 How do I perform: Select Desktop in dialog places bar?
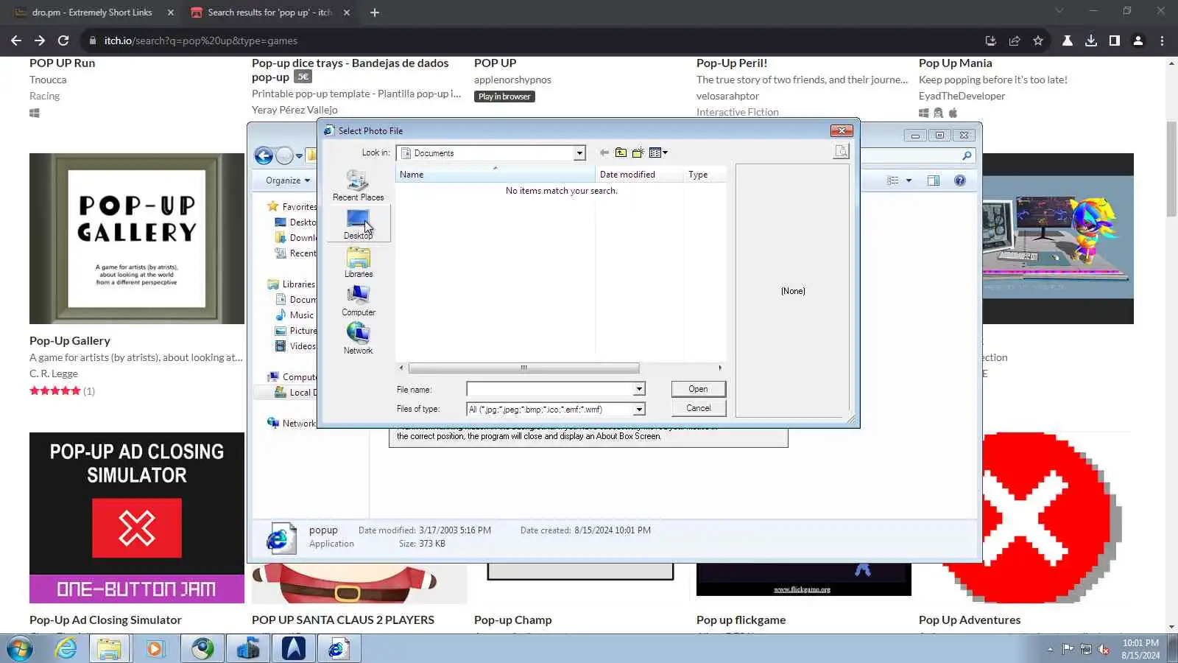359,224
